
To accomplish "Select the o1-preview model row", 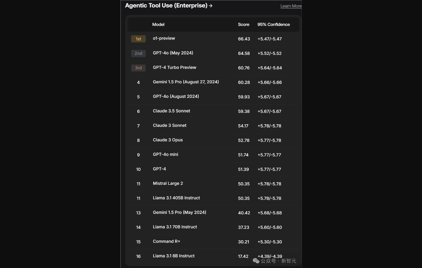I will click(164, 38).
